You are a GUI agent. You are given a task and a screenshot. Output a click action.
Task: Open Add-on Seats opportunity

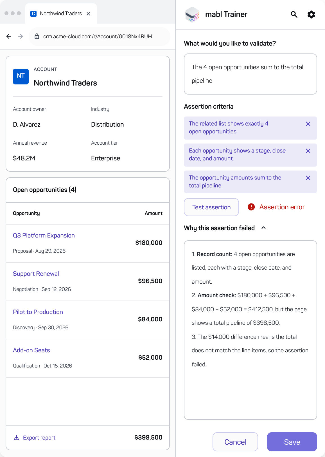click(x=31, y=350)
